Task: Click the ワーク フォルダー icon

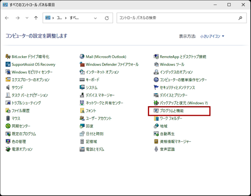Action: pos(156,118)
